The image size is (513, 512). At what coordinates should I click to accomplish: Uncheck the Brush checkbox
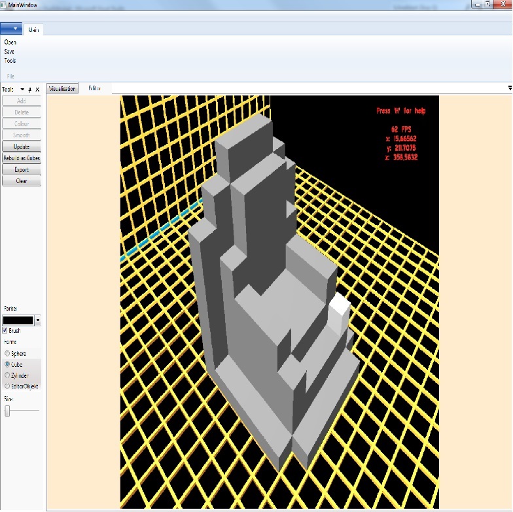click(x=5, y=331)
